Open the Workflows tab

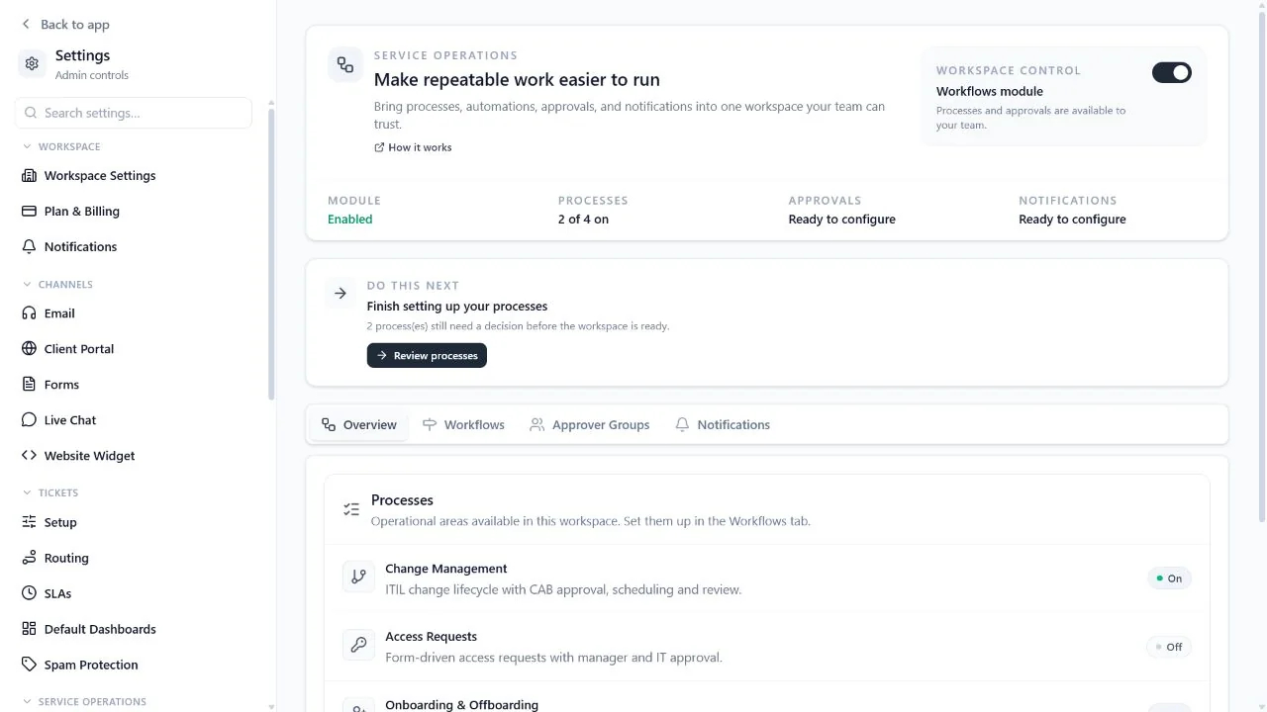(x=463, y=425)
